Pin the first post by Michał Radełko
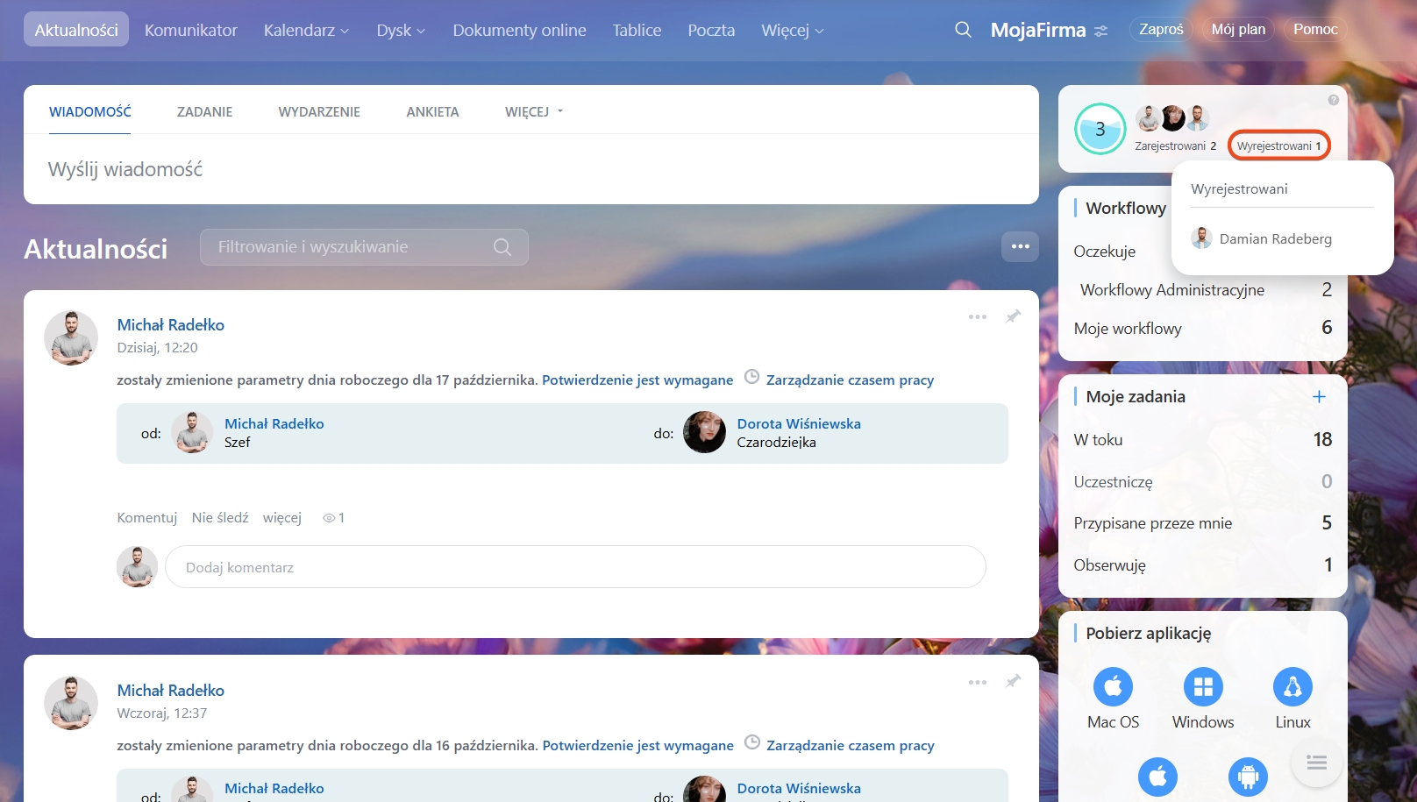Image resolution: width=1417 pixels, height=802 pixels. [x=1013, y=316]
